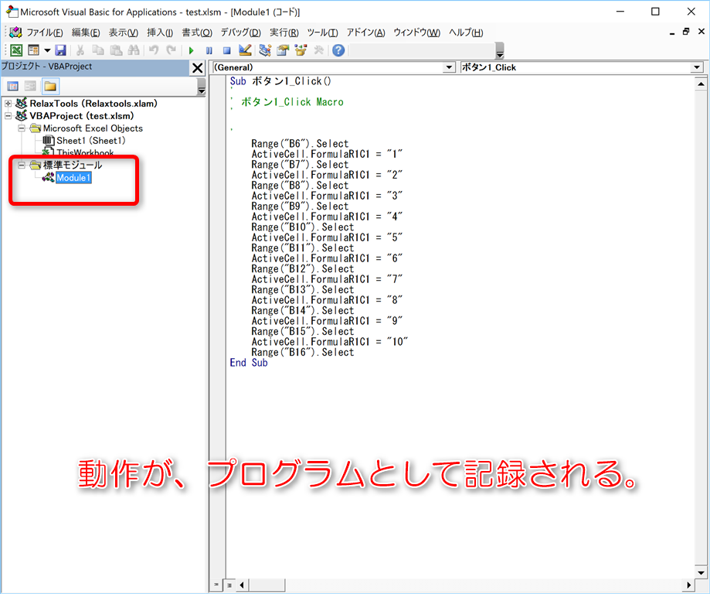Minimize the inner code window
The width and height of the screenshot is (710, 594).
[x=672, y=32]
